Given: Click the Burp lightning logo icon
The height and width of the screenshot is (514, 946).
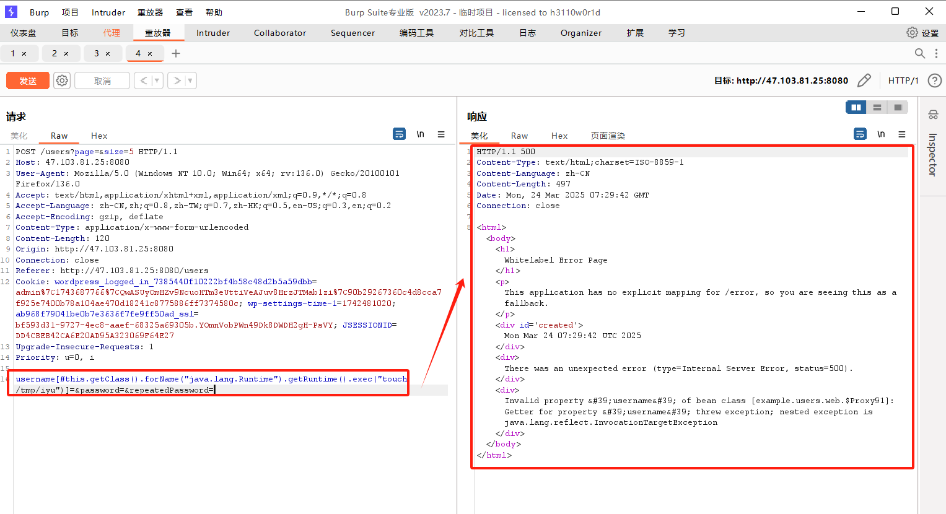Looking at the screenshot, I should (x=11, y=12).
